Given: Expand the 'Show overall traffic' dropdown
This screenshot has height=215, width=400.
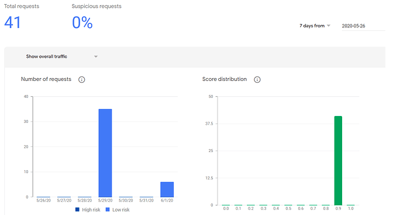Looking at the screenshot, I should 96,57.
